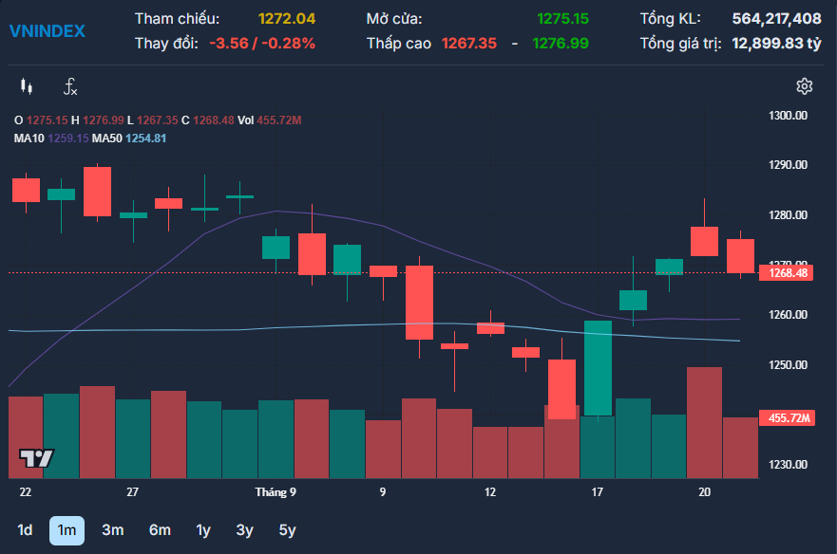This screenshot has width=837, height=554.
Task: Open the candlestick chart type selector
Action: [x=27, y=86]
